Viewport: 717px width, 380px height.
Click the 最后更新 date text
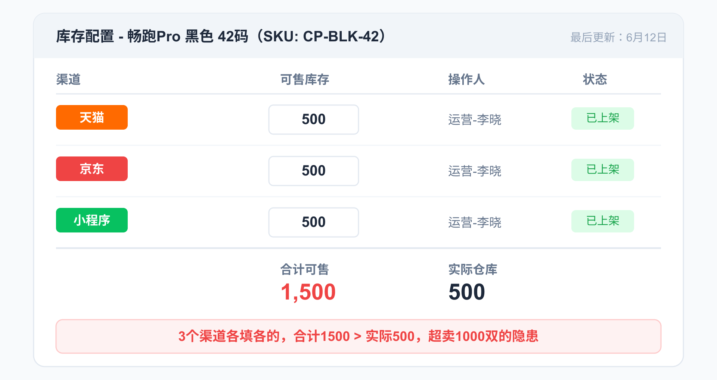tap(618, 37)
